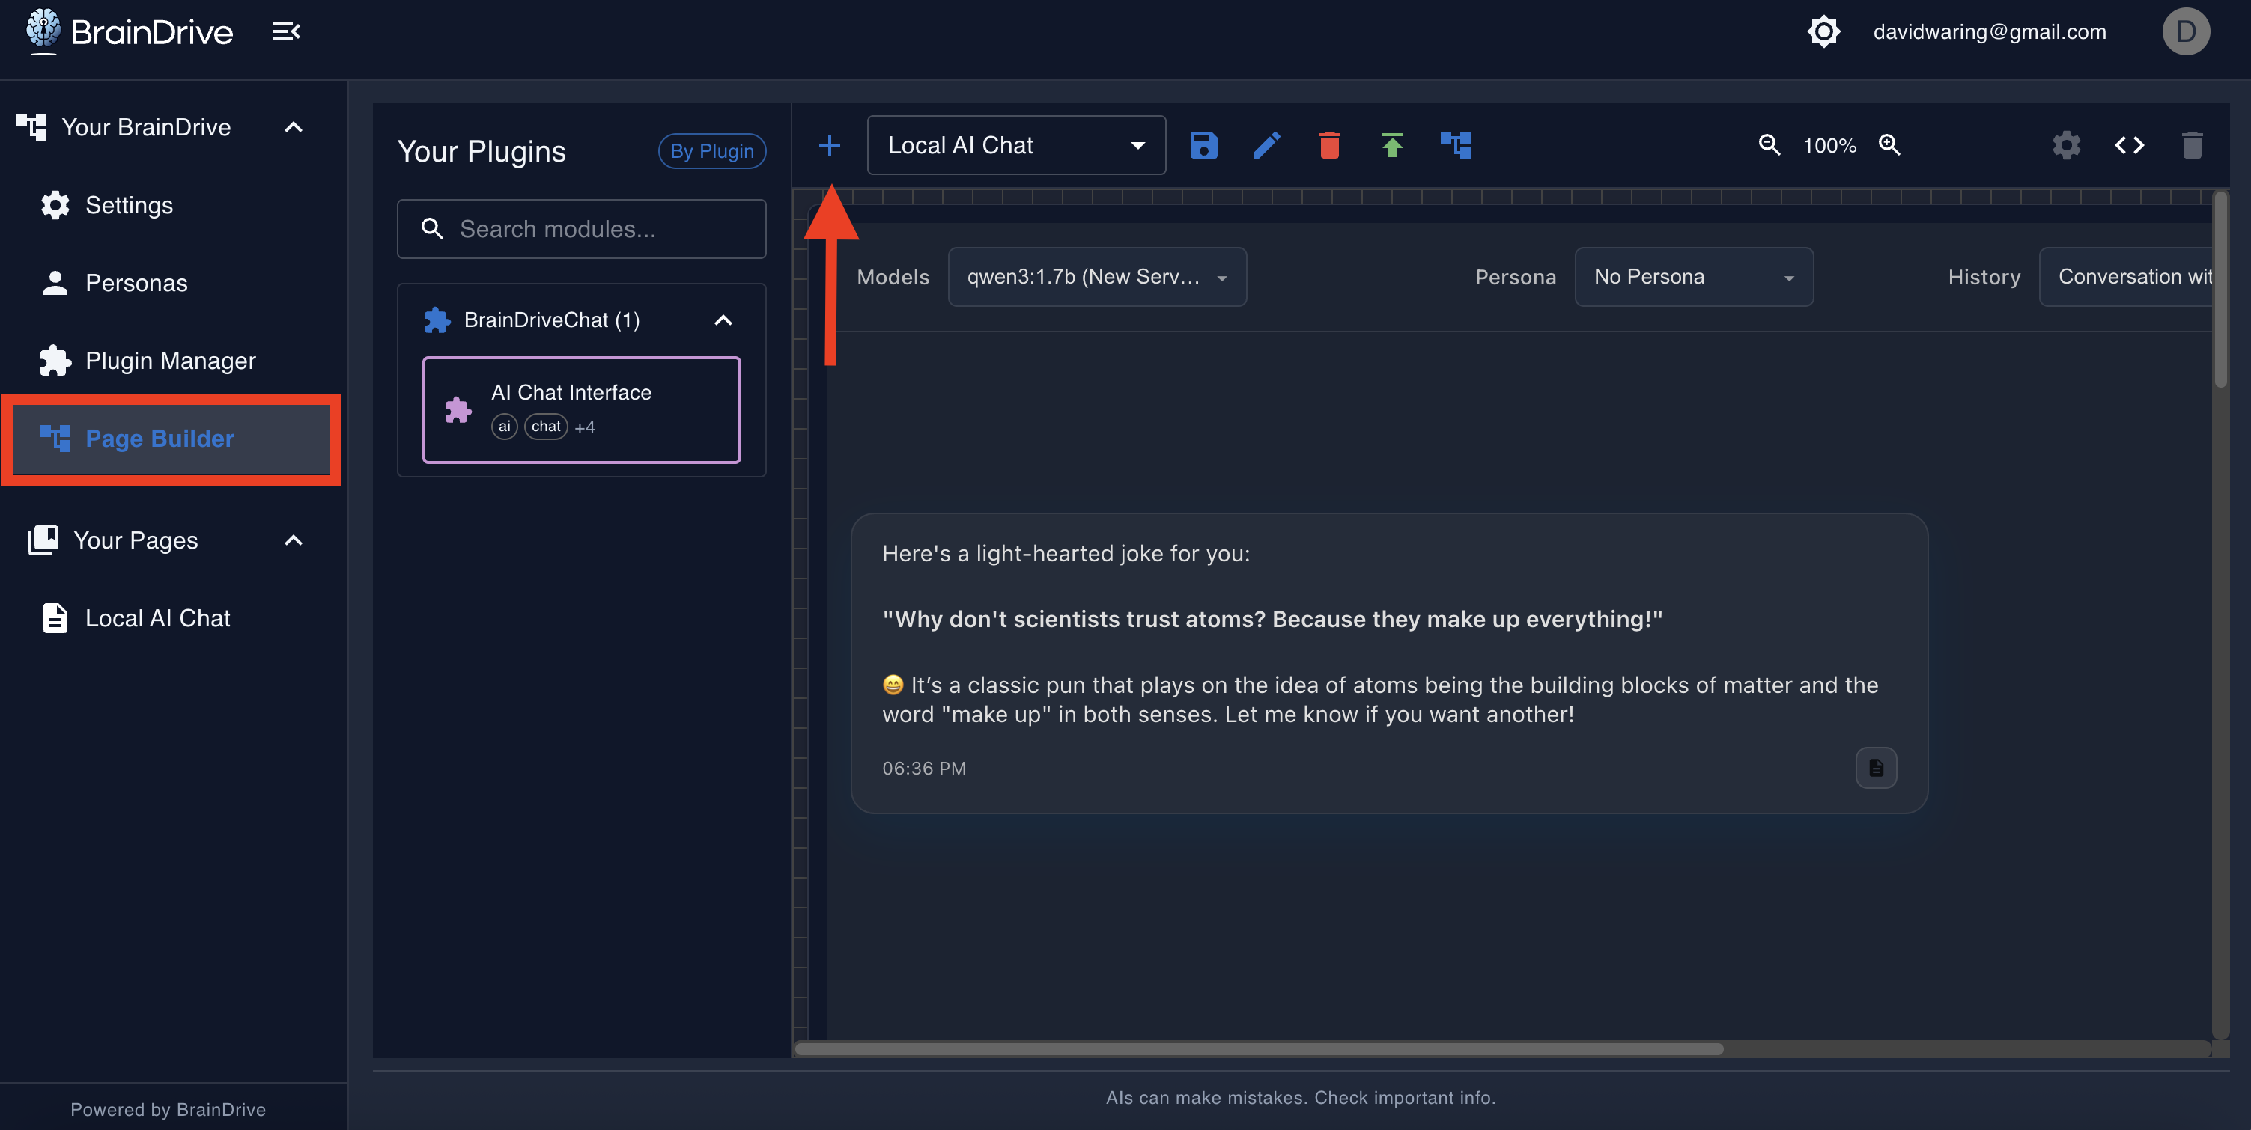This screenshot has width=2251, height=1130.
Task: Click the zoom in magnifier icon
Action: (x=1889, y=145)
